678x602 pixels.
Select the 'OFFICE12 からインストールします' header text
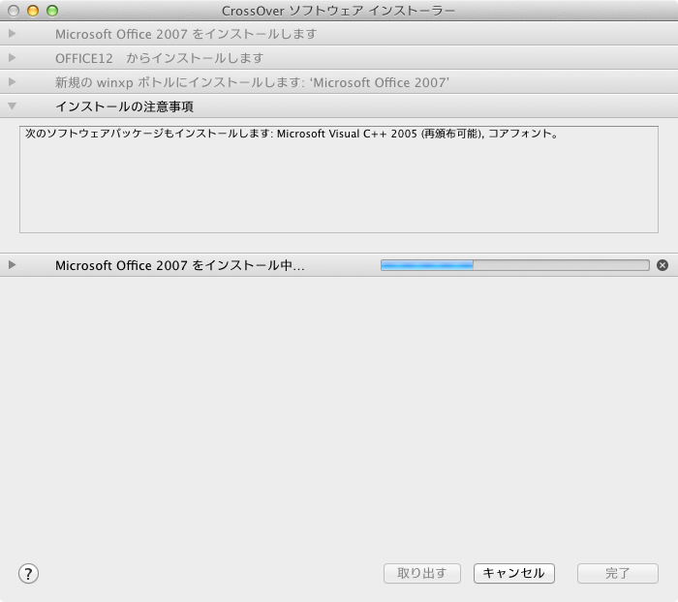(159, 58)
